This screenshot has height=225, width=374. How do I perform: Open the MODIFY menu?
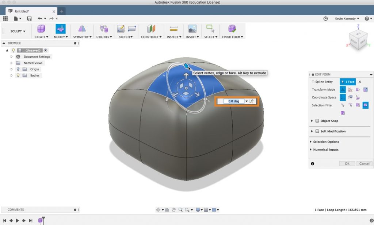click(61, 37)
